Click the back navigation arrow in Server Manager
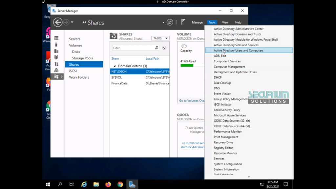The width and height of the screenshot is (336, 189). [x=58, y=22]
